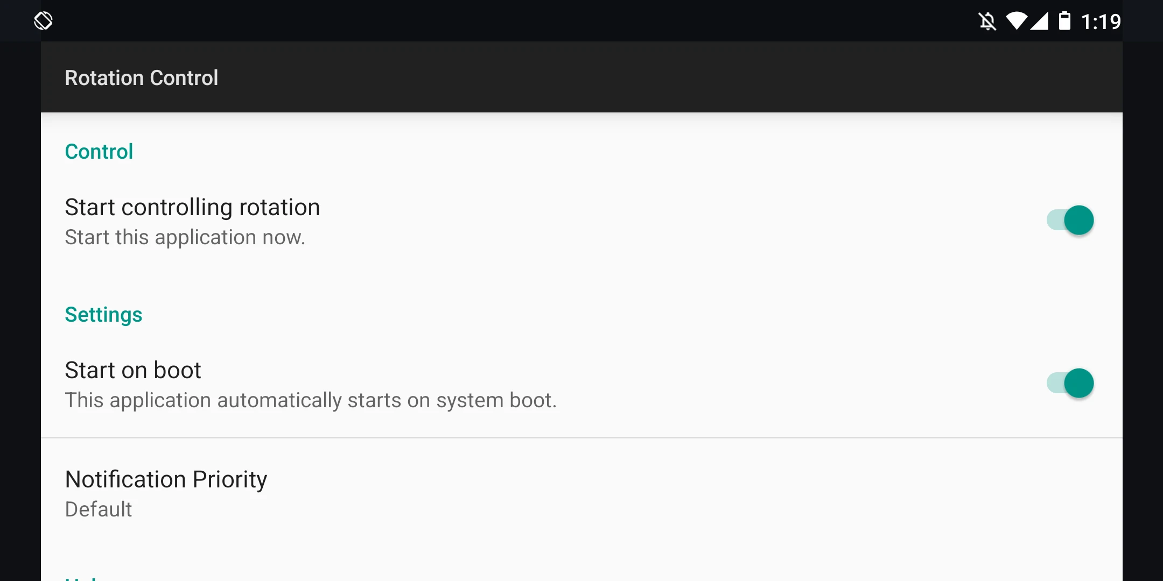Tap the Control section header
The image size is (1163, 581).
pyautogui.click(x=99, y=152)
